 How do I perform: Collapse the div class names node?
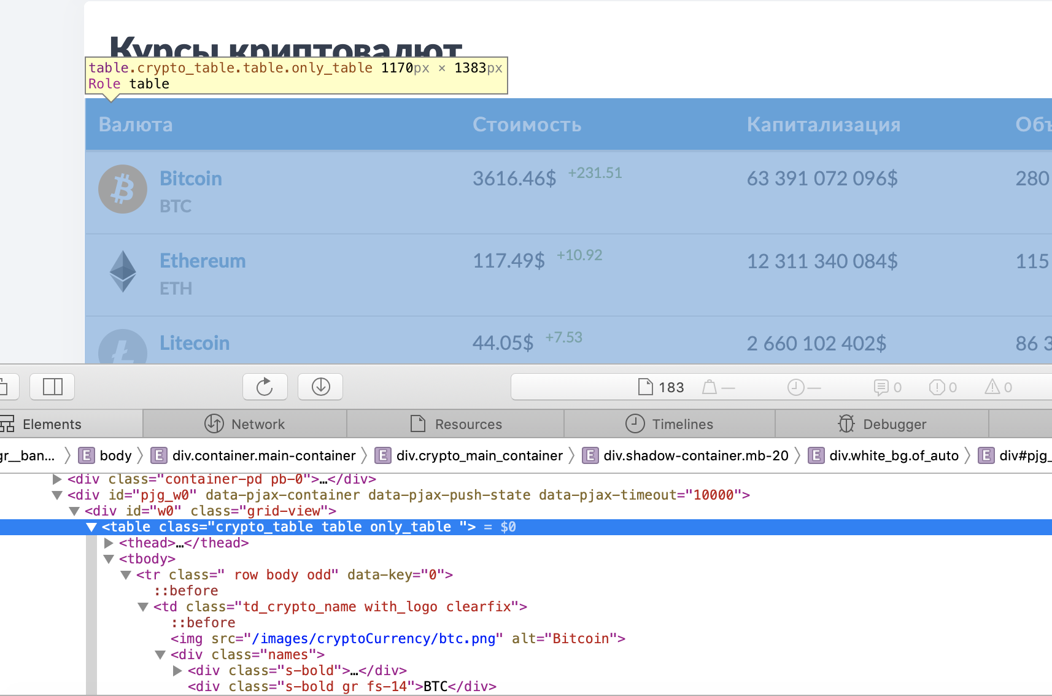click(x=160, y=654)
